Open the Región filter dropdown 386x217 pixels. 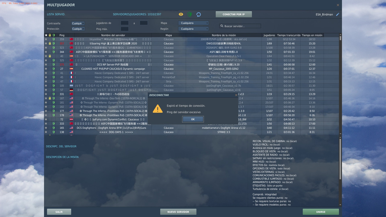193,29
